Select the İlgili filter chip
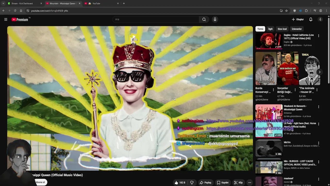 tap(270, 29)
